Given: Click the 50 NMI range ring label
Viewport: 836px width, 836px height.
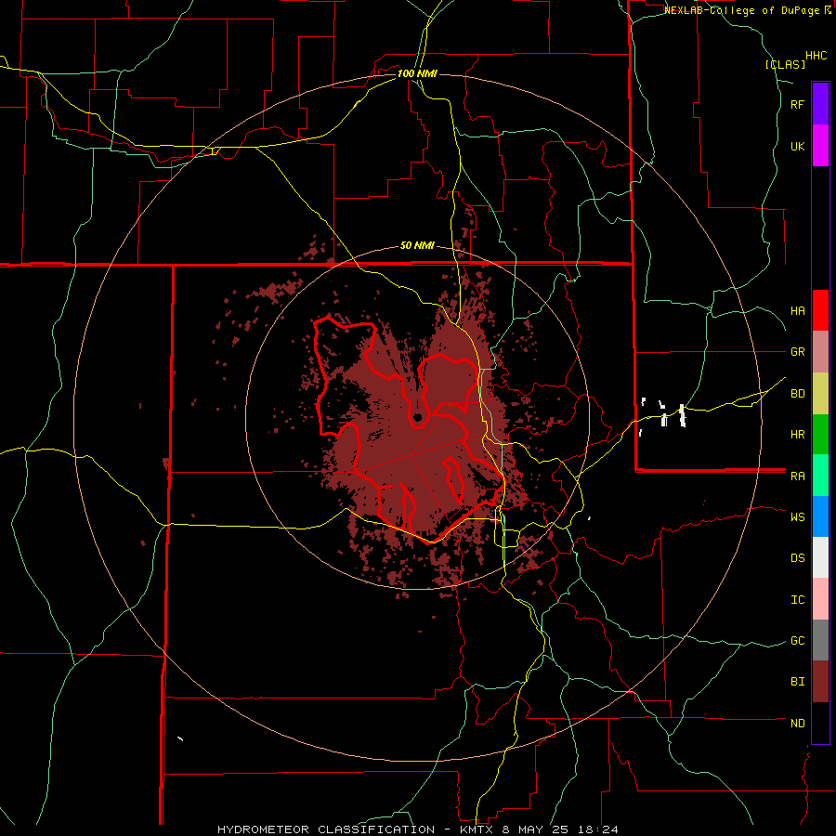Looking at the screenshot, I should tap(417, 245).
